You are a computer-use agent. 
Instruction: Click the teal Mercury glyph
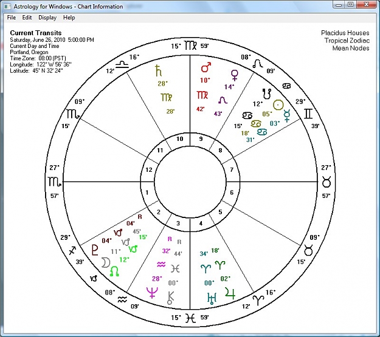point(287,116)
